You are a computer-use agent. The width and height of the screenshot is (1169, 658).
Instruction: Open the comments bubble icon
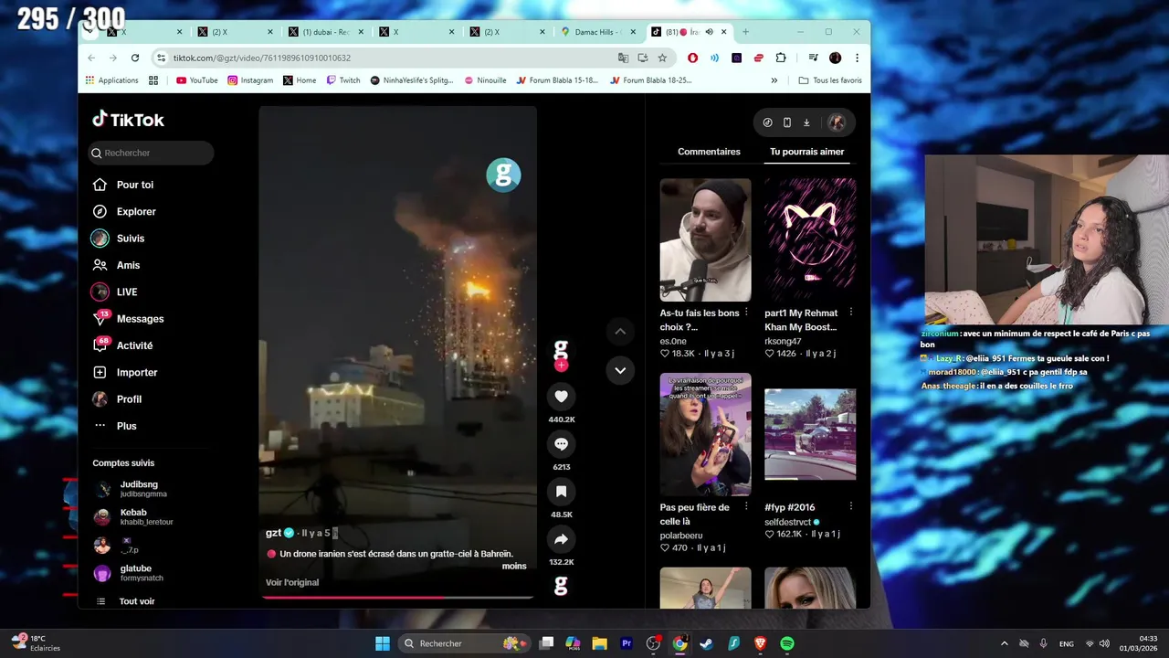(x=561, y=444)
